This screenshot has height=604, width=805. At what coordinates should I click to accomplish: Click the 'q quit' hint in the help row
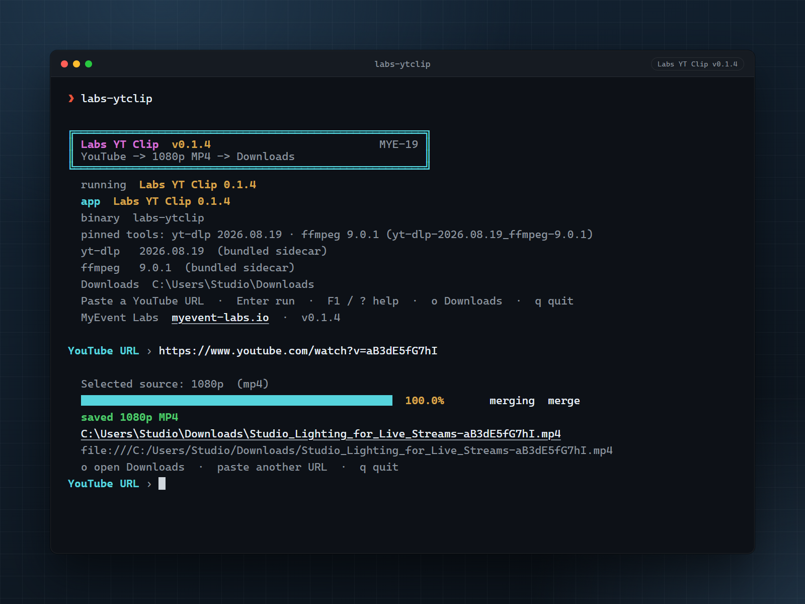tap(554, 301)
